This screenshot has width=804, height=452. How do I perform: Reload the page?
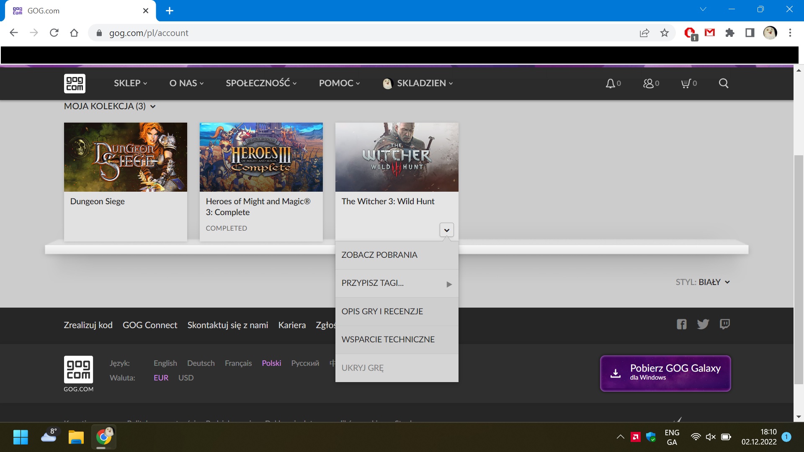(x=54, y=33)
